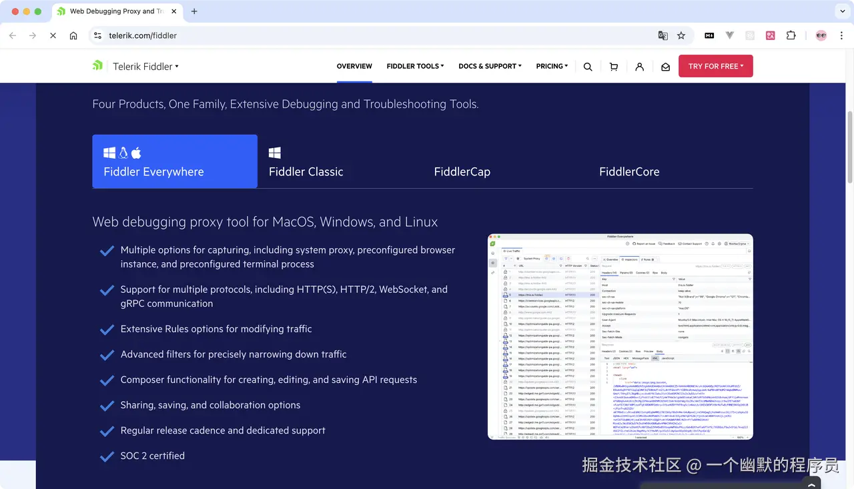This screenshot has height=489, width=854.
Task: Click the user account icon
Action: [x=639, y=66]
